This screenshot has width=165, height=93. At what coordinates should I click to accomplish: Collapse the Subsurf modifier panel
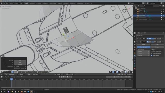click(138, 42)
